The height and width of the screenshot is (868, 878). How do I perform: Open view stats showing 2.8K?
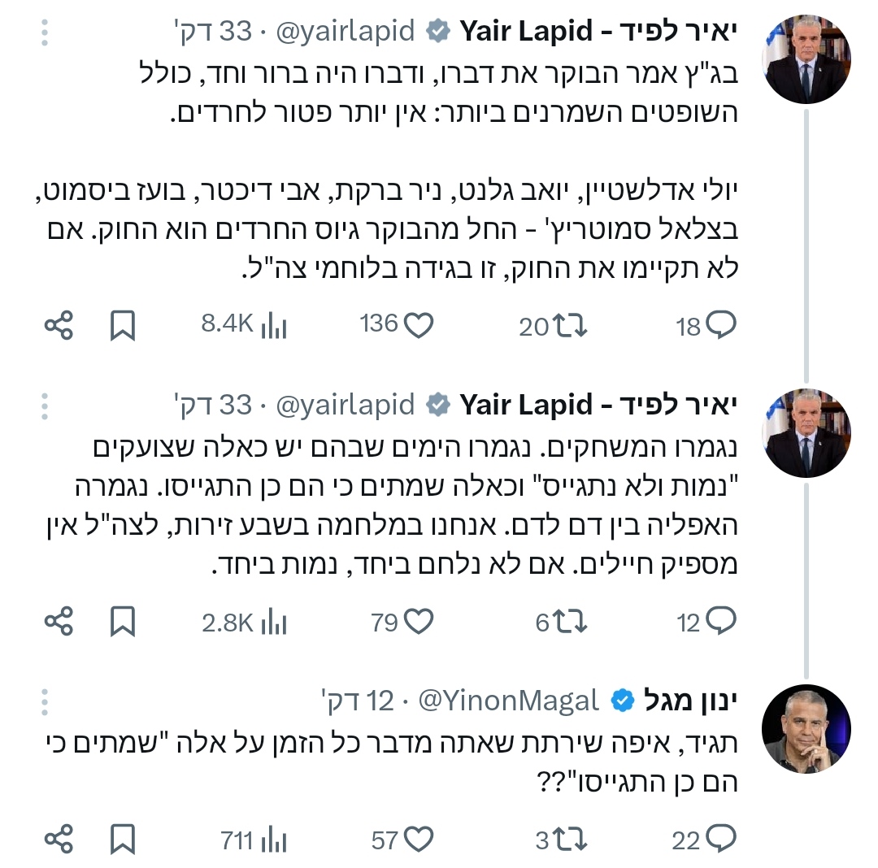(274, 623)
